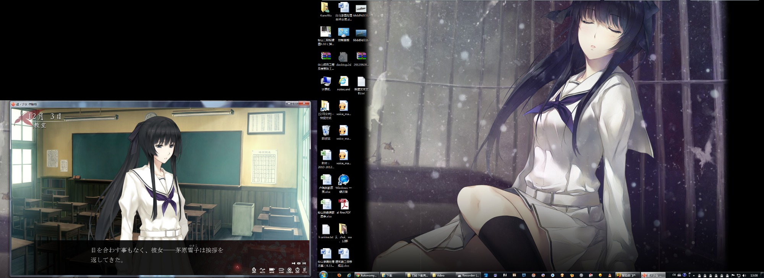Open the NOTE notebook icon in the game
764x278 pixels.
click(304, 270)
